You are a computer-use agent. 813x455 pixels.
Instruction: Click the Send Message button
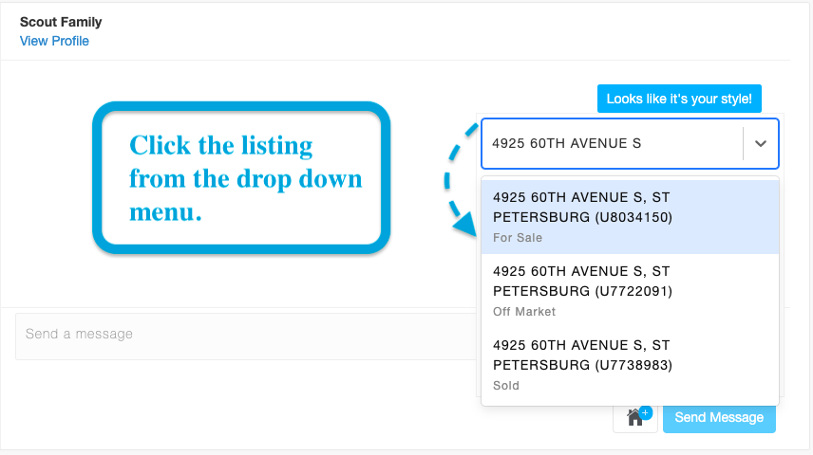(x=719, y=418)
